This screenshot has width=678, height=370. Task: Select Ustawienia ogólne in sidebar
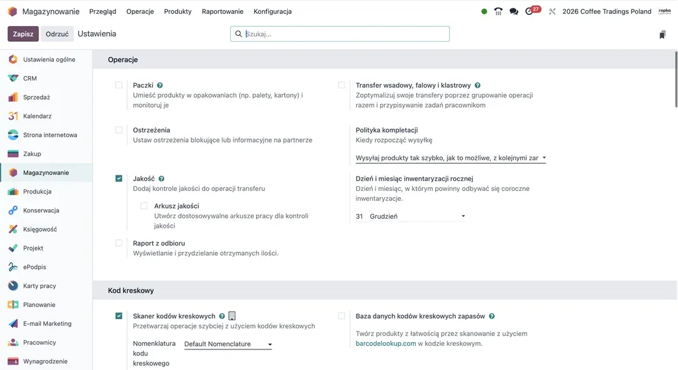click(46, 60)
